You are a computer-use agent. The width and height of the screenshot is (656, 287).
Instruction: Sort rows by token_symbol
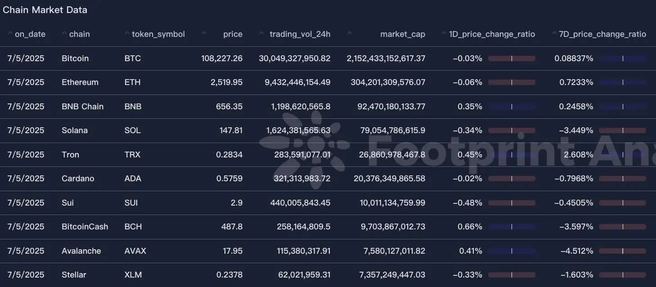pyautogui.click(x=126, y=33)
